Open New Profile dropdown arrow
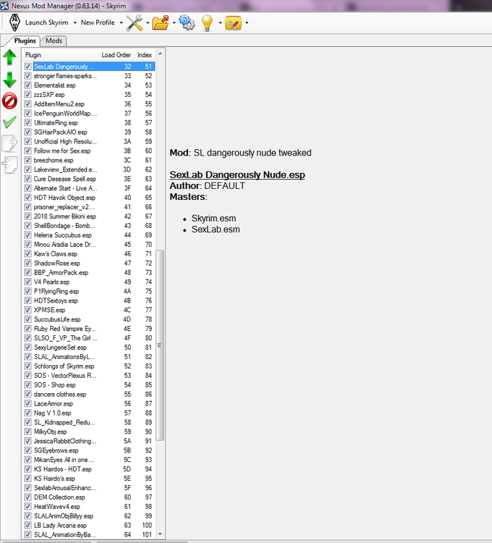The image size is (492, 543). (121, 23)
